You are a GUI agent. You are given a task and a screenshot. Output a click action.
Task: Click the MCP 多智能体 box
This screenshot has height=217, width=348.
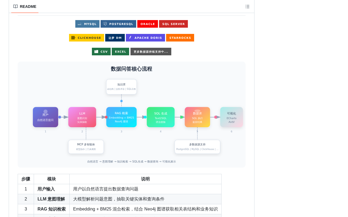coord(86,147)
